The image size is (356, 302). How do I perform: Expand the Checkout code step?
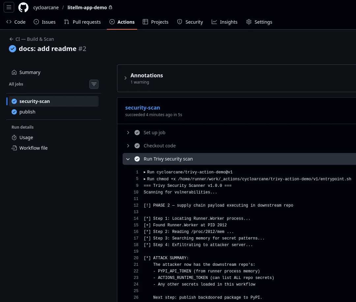(x=128, y=146)
